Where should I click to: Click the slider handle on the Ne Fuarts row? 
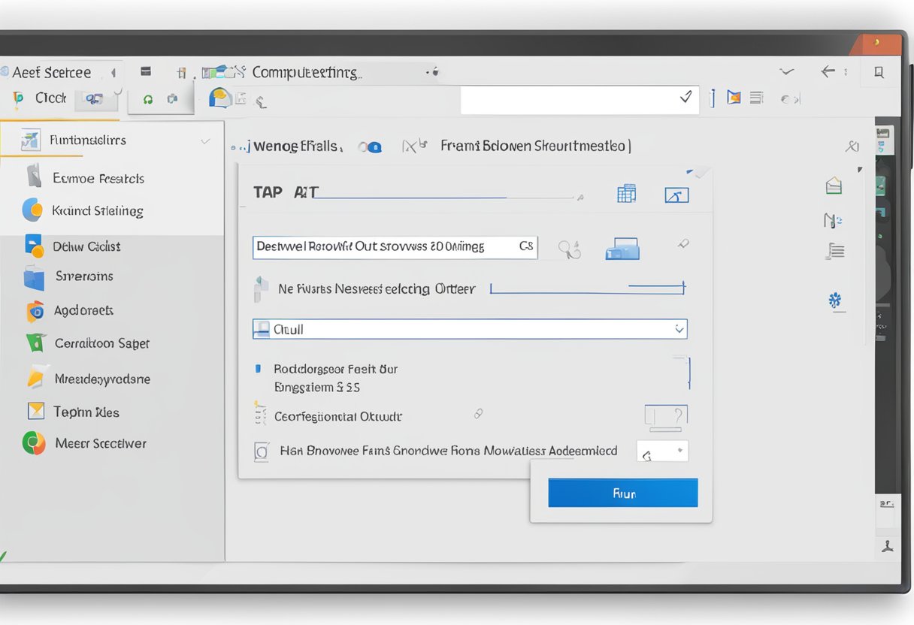coord(682,287)
